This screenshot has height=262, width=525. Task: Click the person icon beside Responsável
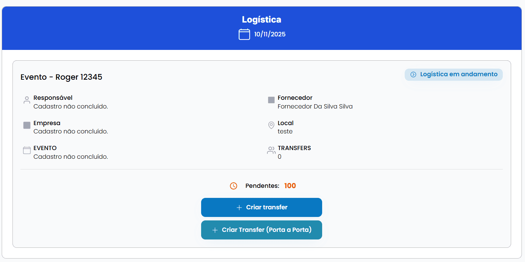27,100
